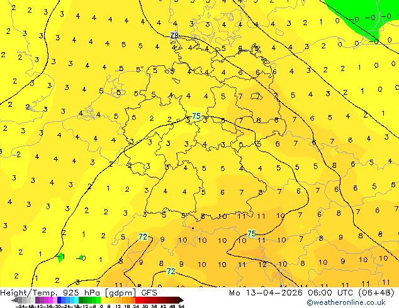Click the '54' legend scale label
The height and width of the screenshot is (308, 399).
coord(181,306)
